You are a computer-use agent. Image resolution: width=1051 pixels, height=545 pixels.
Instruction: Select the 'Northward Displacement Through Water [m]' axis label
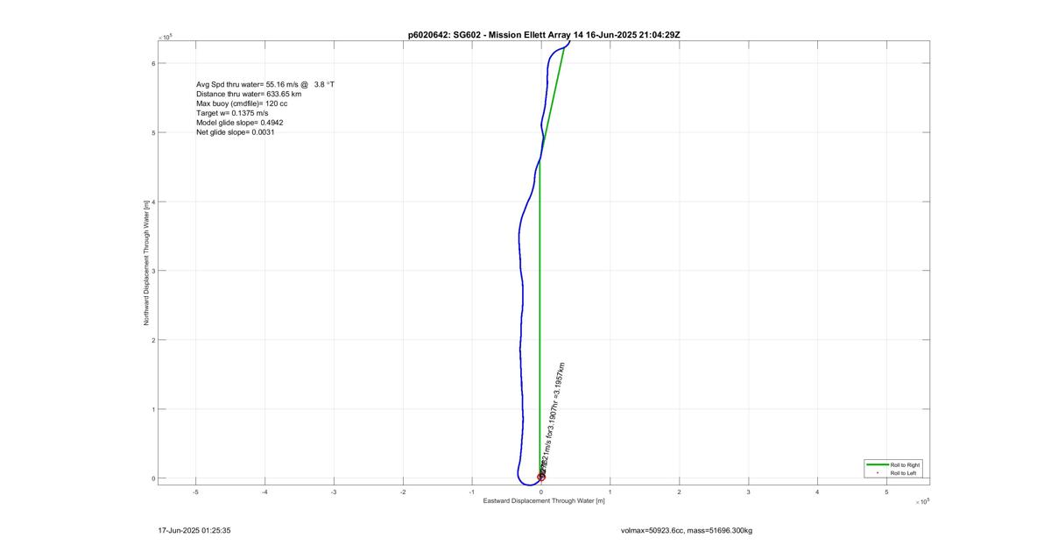(148, 262)
